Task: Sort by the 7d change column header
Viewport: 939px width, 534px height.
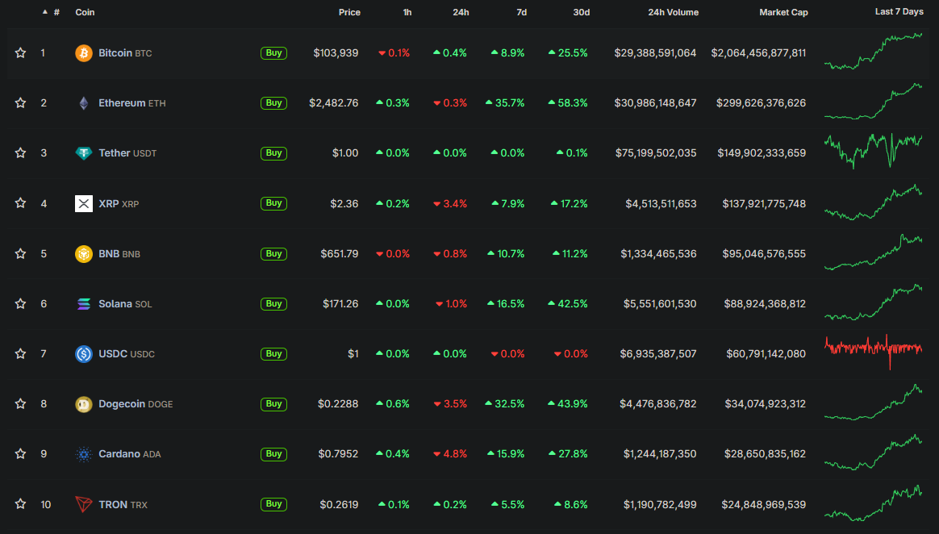Action: click(521, 13)
